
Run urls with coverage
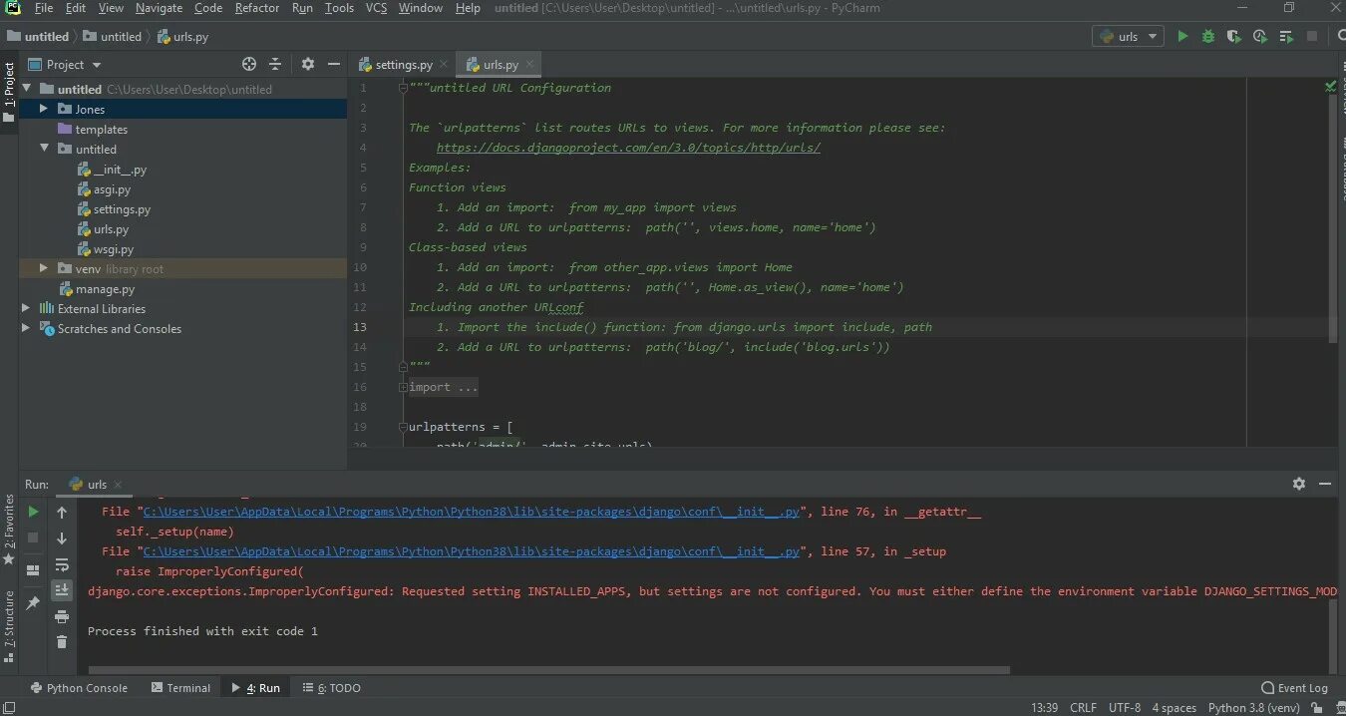[1234, 37]
